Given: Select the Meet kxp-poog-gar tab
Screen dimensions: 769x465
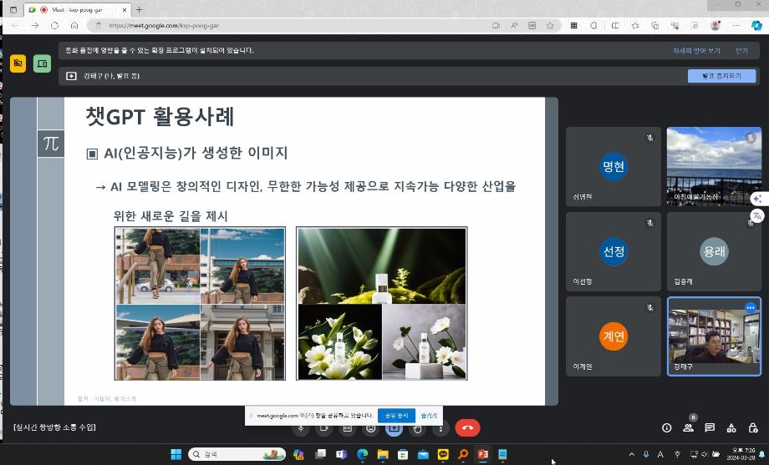Looking at the screenshot, I should [x=77, y=10].
